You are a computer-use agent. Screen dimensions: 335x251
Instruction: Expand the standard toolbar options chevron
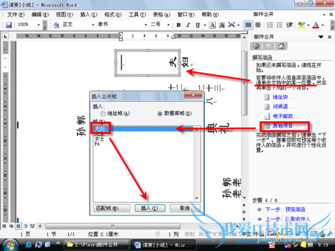[45, 25]
